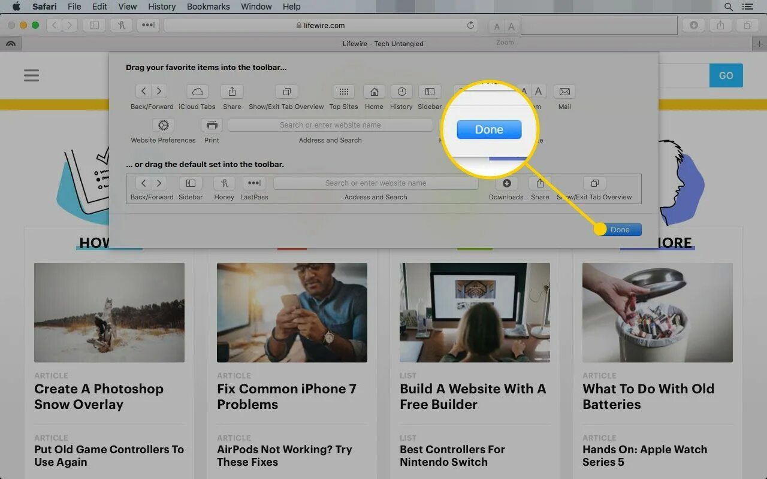
Task: Click the Top Sites grid icon
Action: (343, 92)
